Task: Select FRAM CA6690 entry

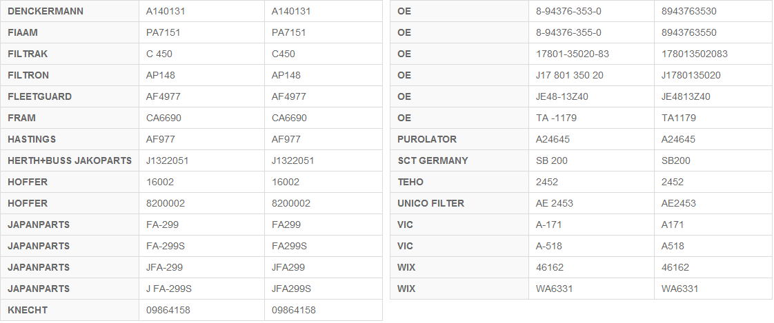Action: [x=164, y=118]
